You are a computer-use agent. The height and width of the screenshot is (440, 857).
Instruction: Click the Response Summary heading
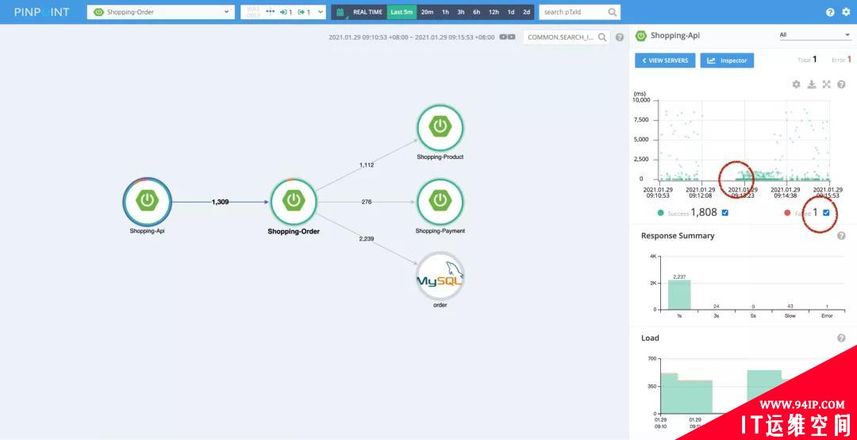(x=678, y=236)
